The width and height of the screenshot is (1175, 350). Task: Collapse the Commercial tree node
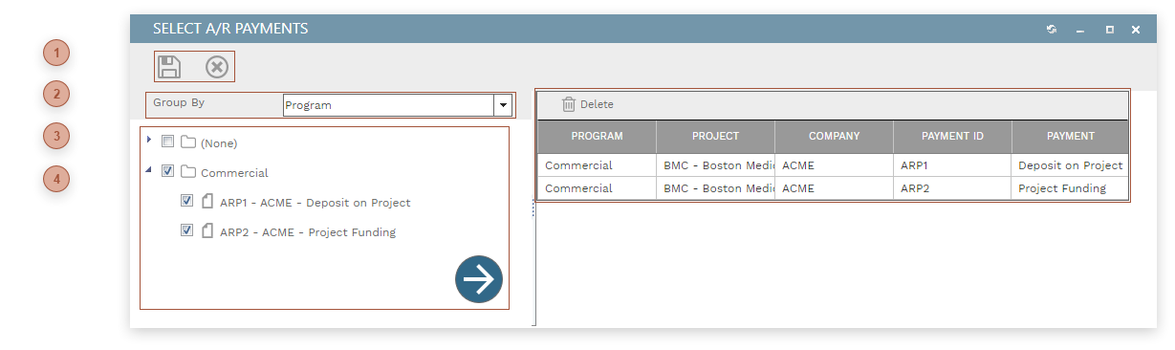coord(149,170)
